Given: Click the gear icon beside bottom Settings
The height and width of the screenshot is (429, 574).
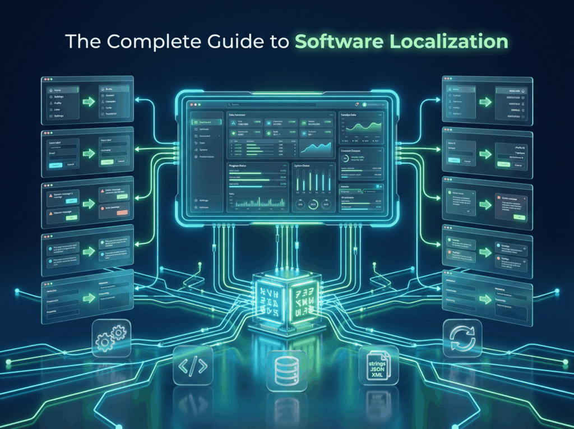Looking at the screenshot, I should pos(196,200).
